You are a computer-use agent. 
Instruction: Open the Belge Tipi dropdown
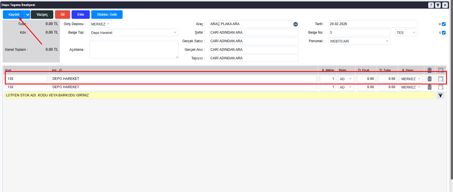pos(134,33)
